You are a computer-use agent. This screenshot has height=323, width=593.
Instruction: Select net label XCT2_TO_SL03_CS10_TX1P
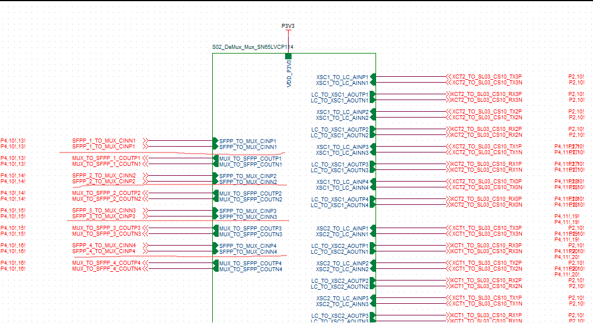[x=487, y=147]
